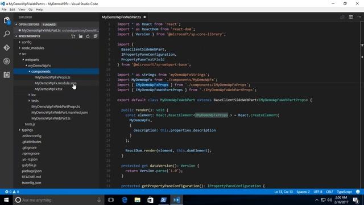The image size is (364, 205).
Task: Launch Microsoft Edge from taskbar
Action: tap(125, 200)
